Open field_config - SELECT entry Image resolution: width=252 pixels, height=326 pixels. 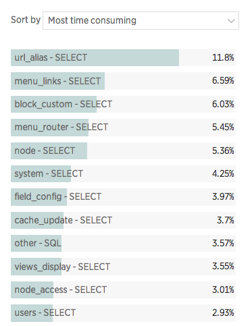click(x=123, y=197)
